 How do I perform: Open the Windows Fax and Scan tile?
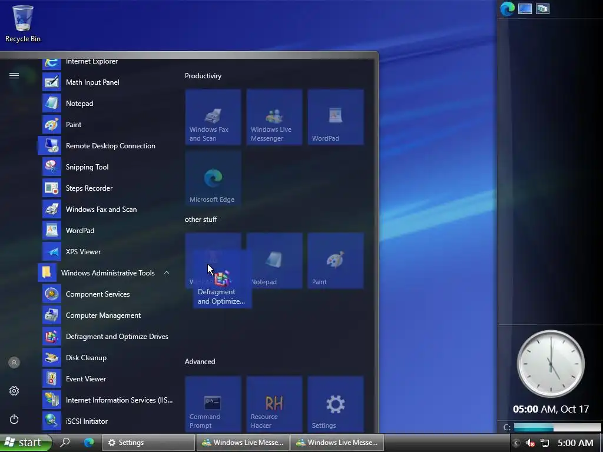213,117
